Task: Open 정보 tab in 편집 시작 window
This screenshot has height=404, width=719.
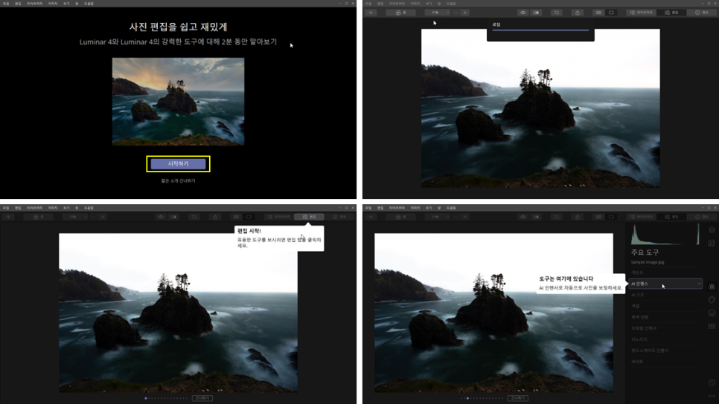Action: click(x=340, y=217)
